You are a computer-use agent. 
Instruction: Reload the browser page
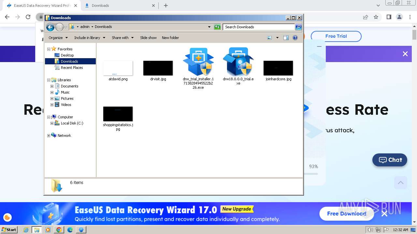[28, 17]
